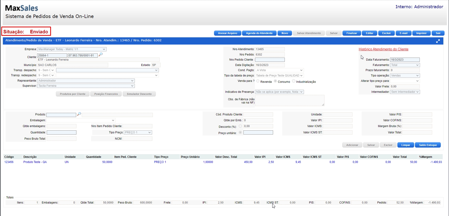This screenshot has width=449, height=216.
Task: Open Histórico Atendimento do Cliente link
Action: 383,49
